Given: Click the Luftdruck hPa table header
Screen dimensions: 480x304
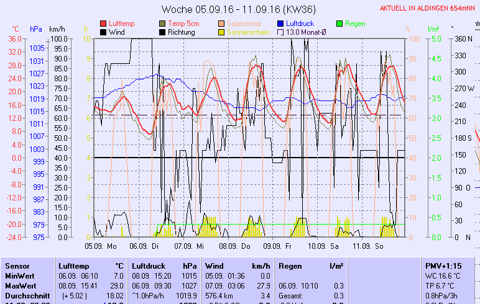Looking at the screenshot, I should click(149, 266).
